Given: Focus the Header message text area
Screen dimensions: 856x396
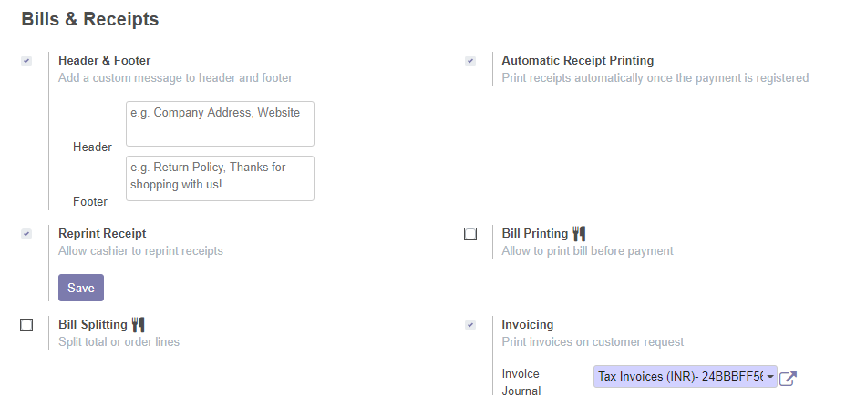Looking at the screenshot, I should coord(220,124).
